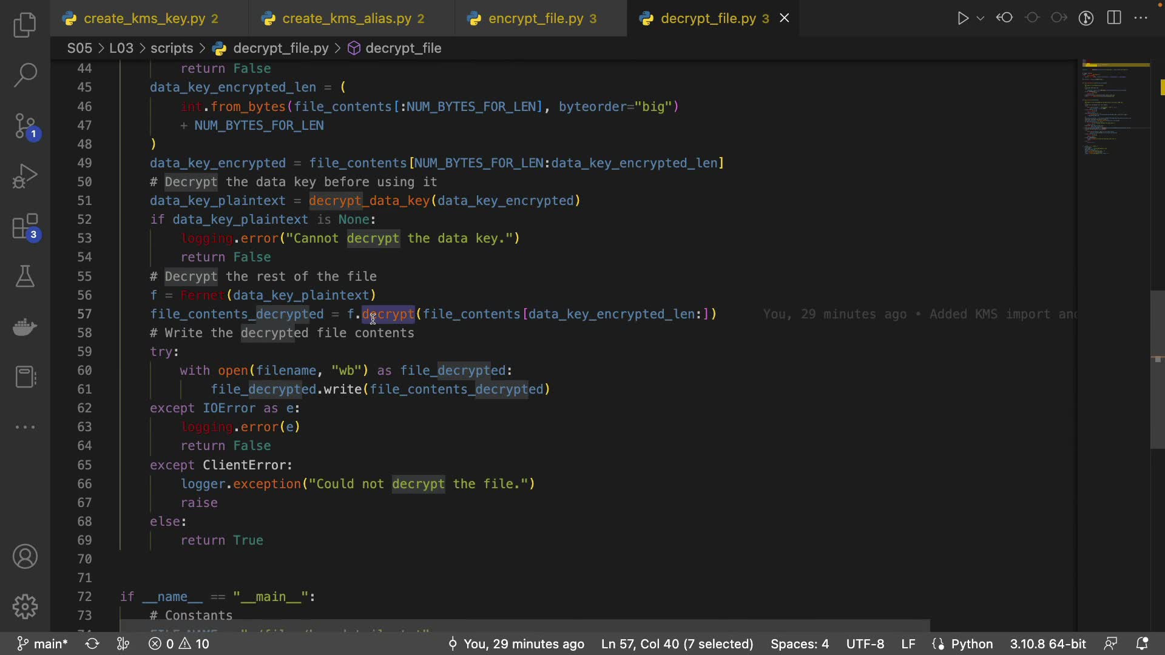Screen dimensions: 1165x655
Task: Open Run and Debug view
Action: [25, 176]
